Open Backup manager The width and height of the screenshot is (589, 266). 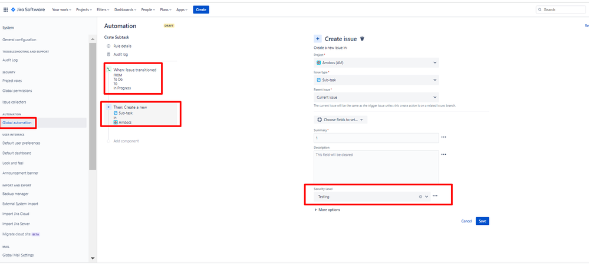pyautogui.click(x=15, y=194)
